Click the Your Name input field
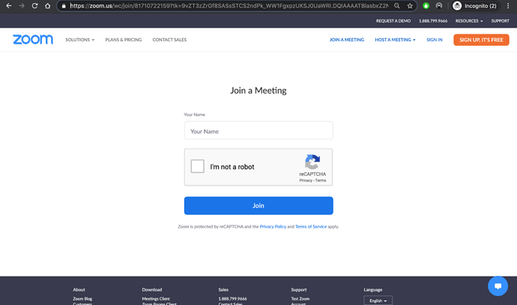 (258, 130)
